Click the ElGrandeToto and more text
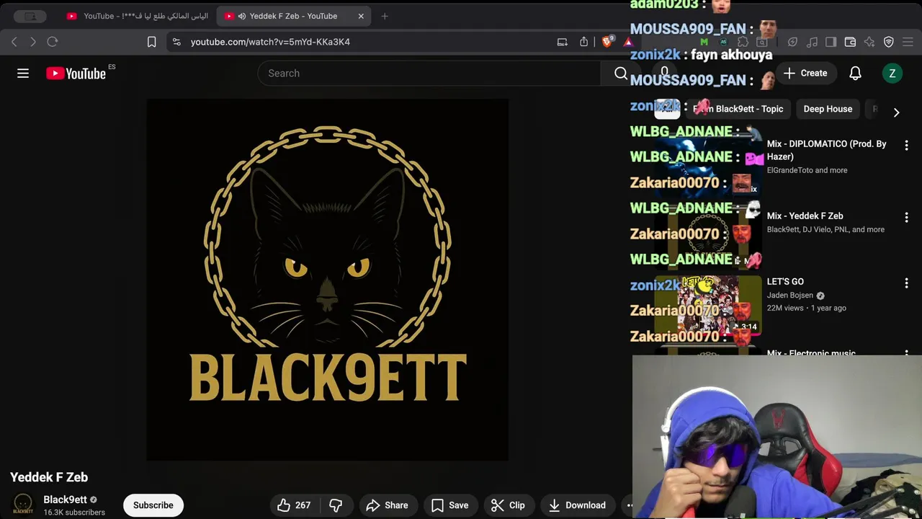 pos(807,170)
